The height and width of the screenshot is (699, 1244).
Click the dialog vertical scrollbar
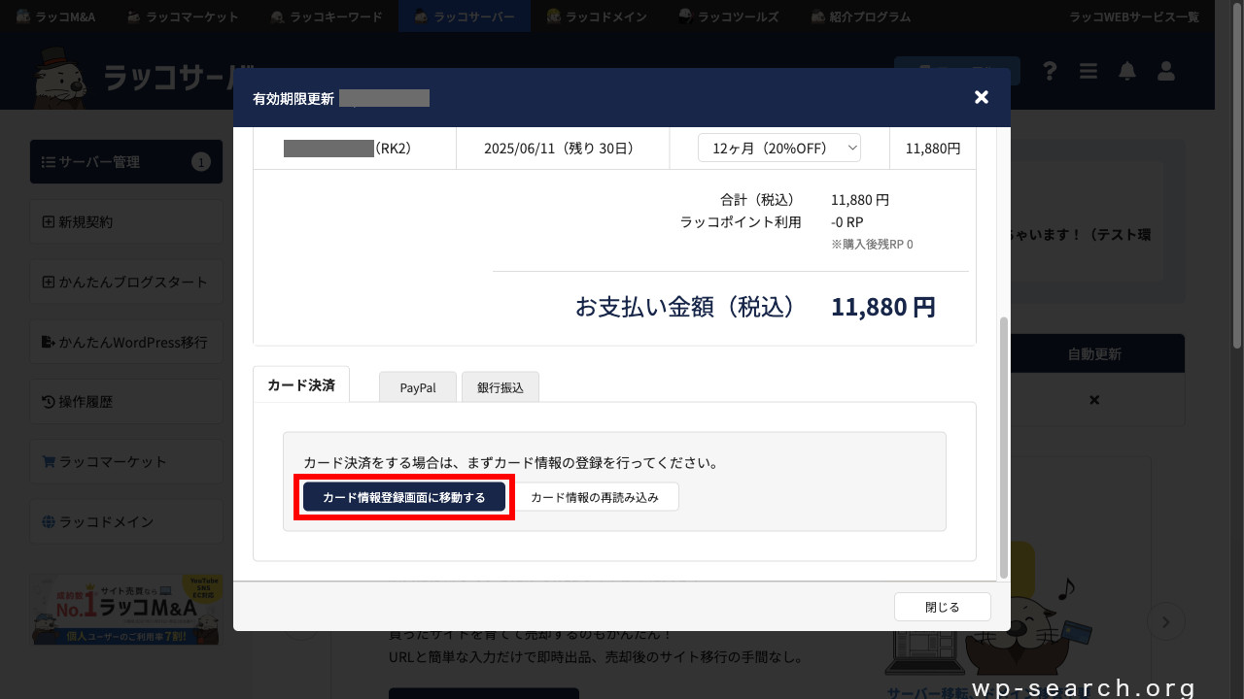click(1004, 447)
